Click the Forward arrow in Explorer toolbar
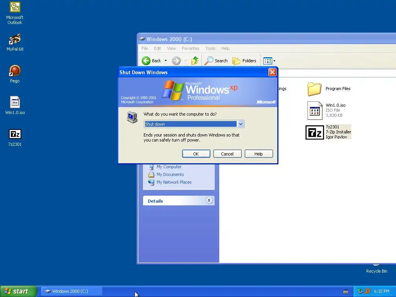This screenshot has height=297, width=396. coord(176,61)
